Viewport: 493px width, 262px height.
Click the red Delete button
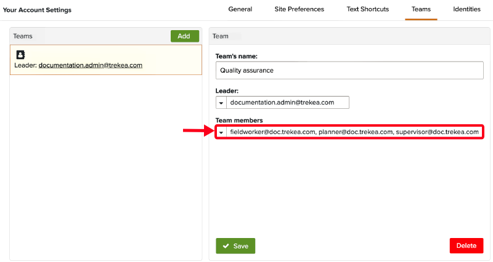pyautogui.click(x=466, y=246)
